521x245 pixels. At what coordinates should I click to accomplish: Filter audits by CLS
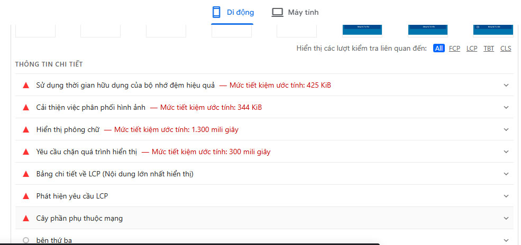tap(506, 49)
